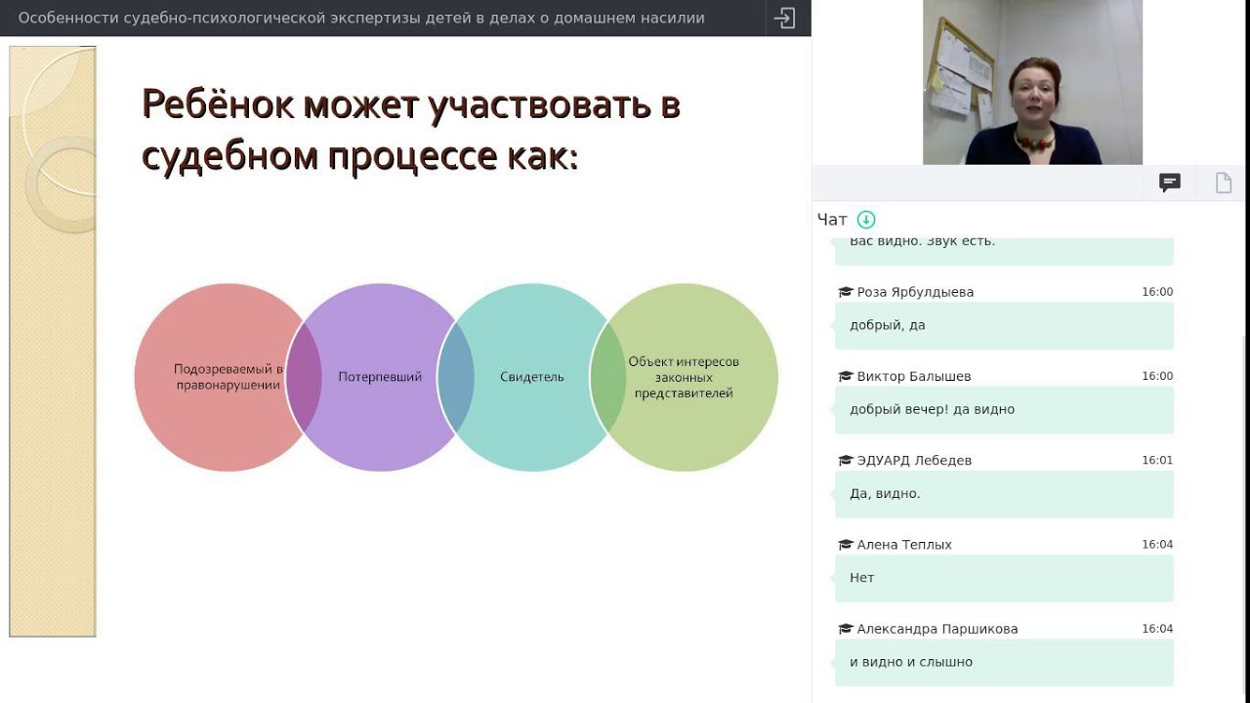Click the "Объект интересов законных представителей" circle

pos(684,377)
